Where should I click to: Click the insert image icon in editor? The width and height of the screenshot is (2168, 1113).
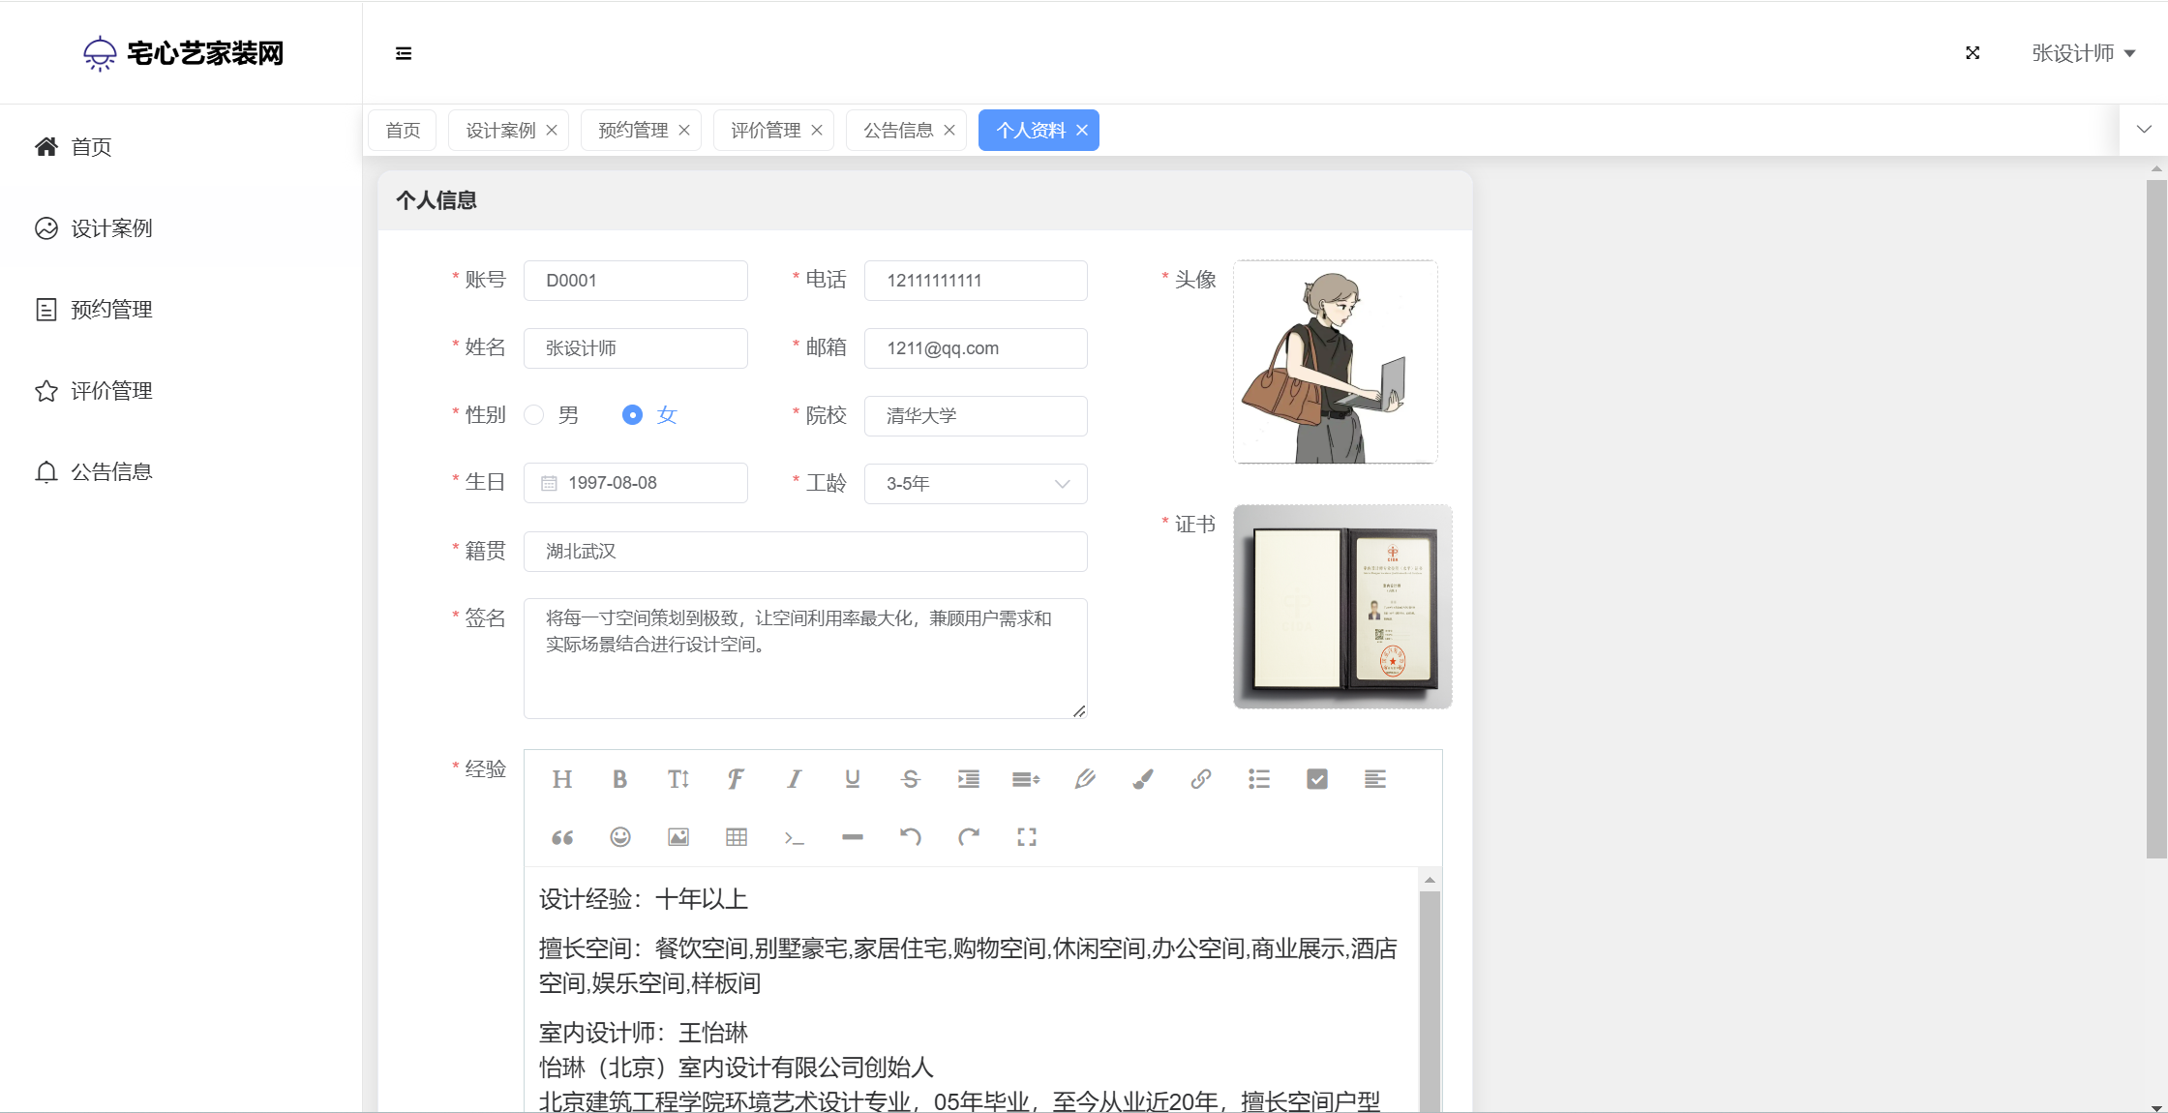click(x=678, y=837)
